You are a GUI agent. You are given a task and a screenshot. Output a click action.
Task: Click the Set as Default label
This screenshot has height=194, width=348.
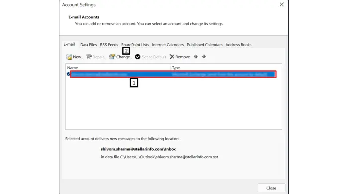(154, 57)
